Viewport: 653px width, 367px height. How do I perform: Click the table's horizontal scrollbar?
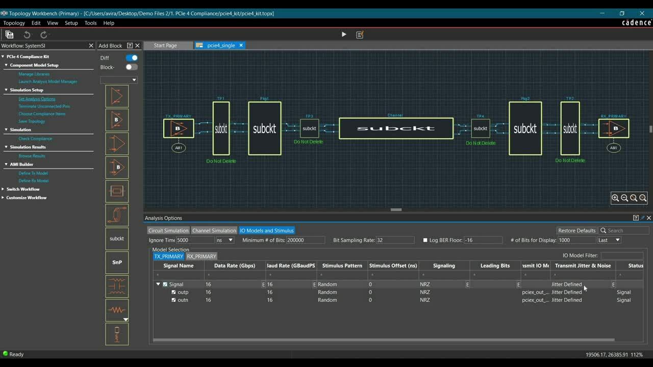pos(384,340)
